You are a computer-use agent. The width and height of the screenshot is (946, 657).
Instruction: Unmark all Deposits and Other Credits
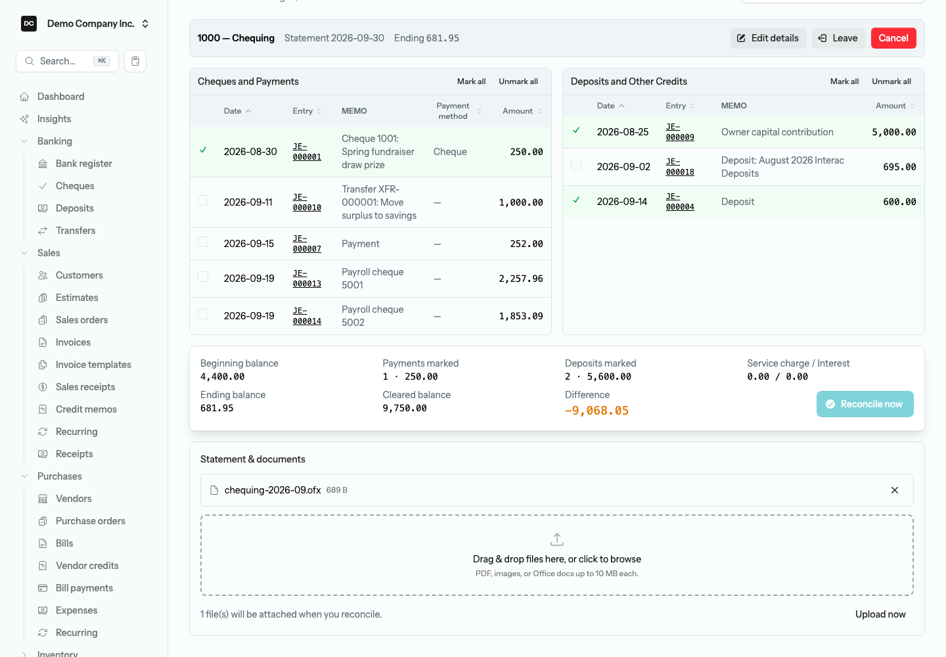click(891, 81)
